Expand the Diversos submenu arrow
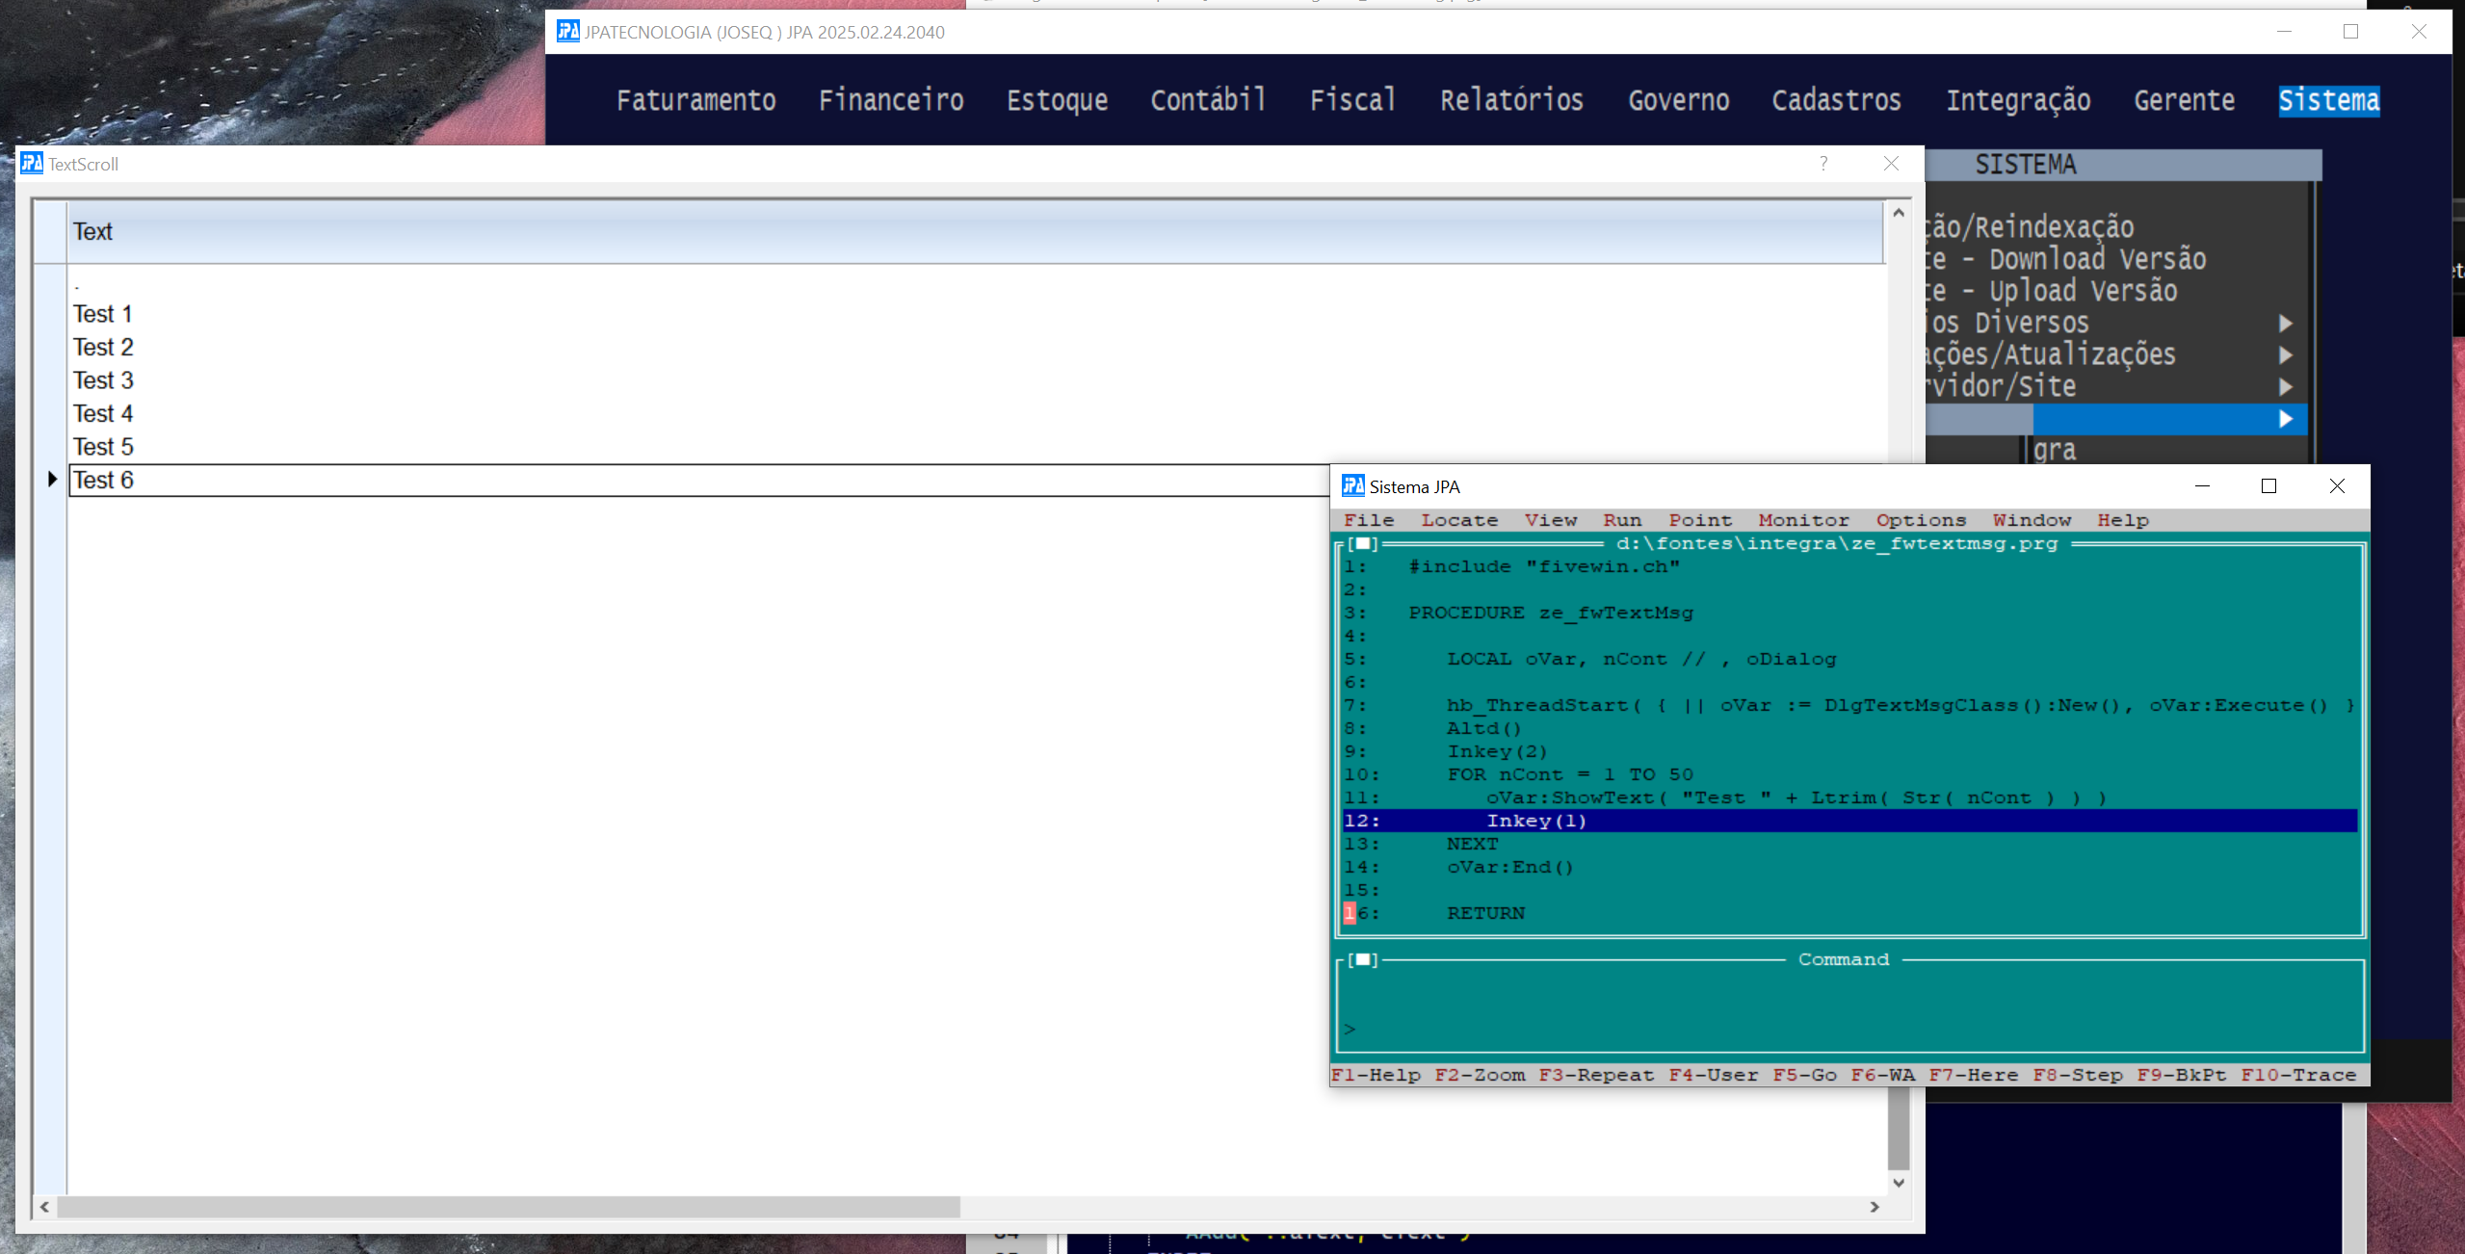 [2285, 324]
